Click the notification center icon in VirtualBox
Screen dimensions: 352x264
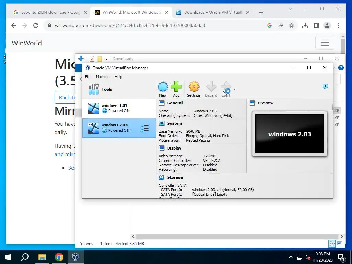pos(325,86)
